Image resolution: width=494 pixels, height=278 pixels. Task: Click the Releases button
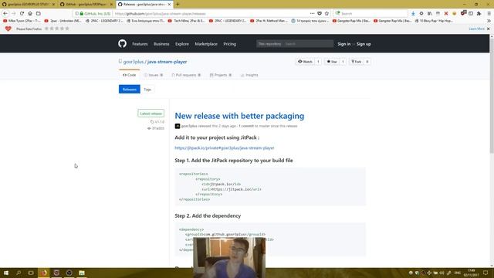coord(129,90)
